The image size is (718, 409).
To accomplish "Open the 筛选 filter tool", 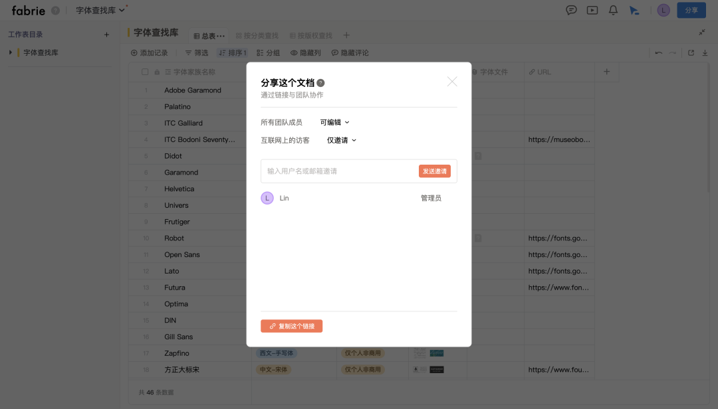I will coord(196,53).
